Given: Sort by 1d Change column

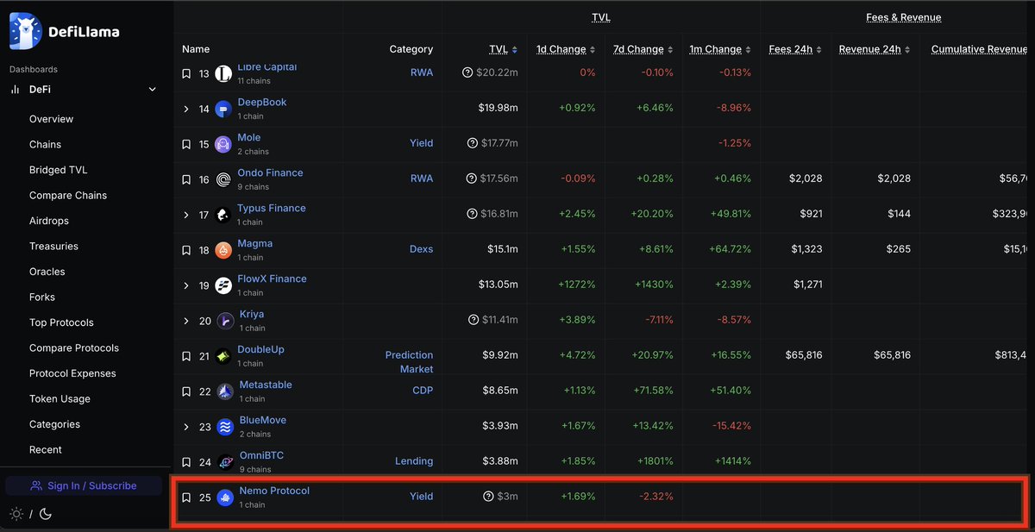Looking at the screenshot, I should coord(566,49).
